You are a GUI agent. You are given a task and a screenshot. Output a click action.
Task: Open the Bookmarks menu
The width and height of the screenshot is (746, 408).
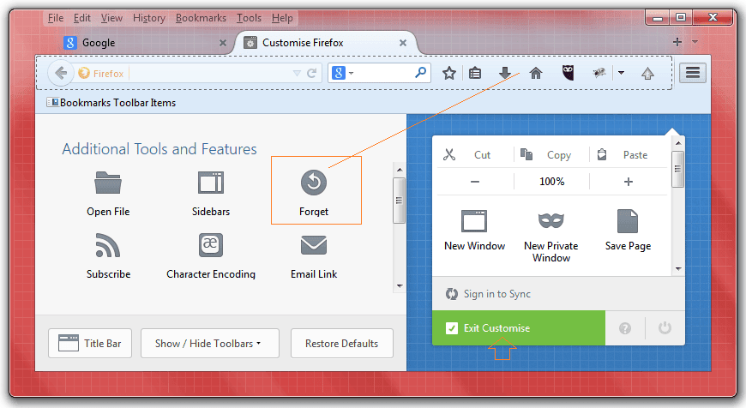coord(201,18)
